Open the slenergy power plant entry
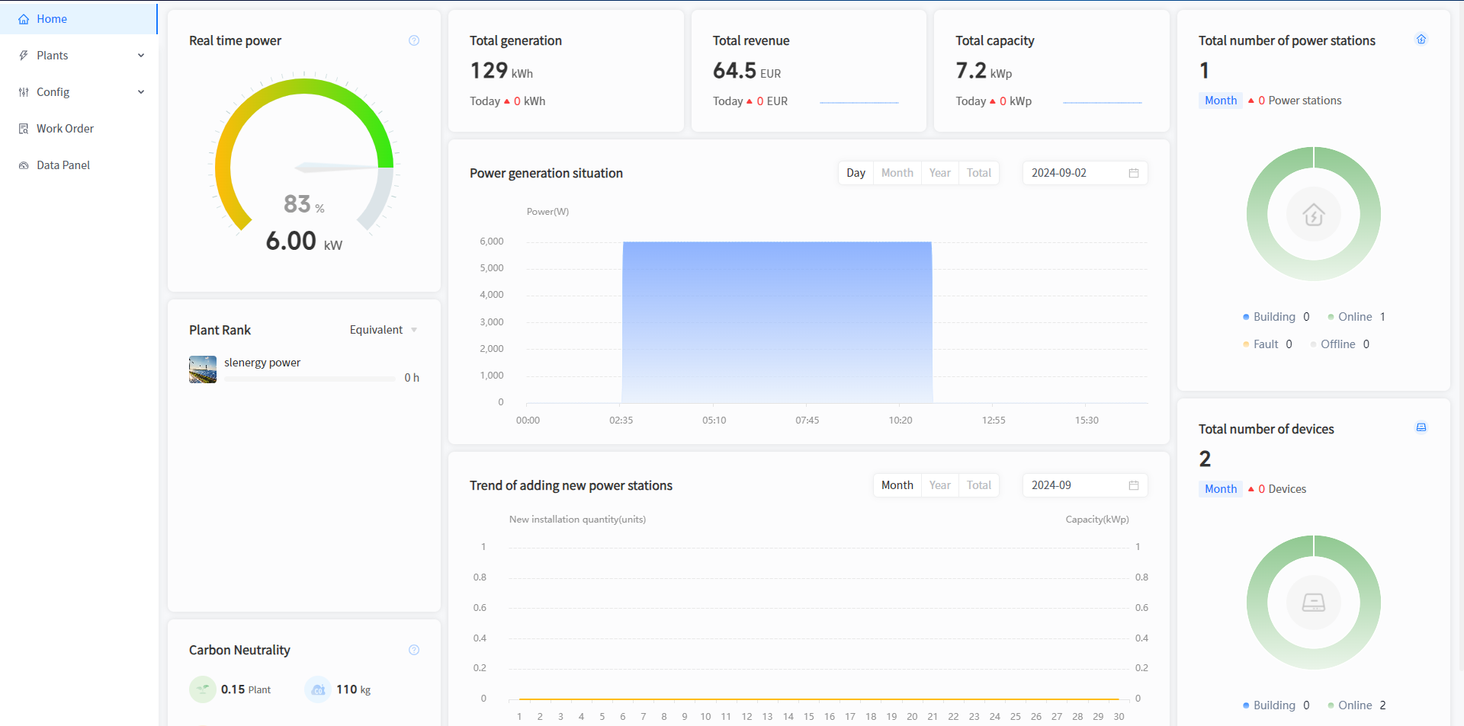Screen dimensions: 1464x726 (x=262, y=363)
